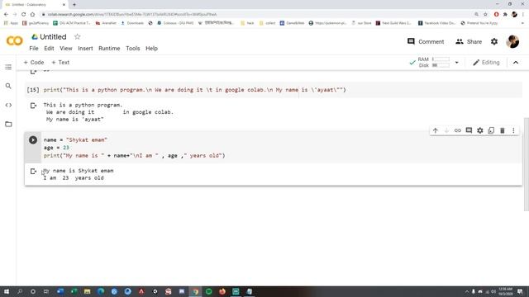
Task: Place cursor on the age = 23 line
Action: [56, 148]
